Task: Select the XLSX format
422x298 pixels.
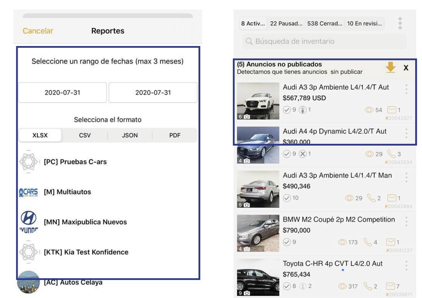Action: click(x=40, y=135)
